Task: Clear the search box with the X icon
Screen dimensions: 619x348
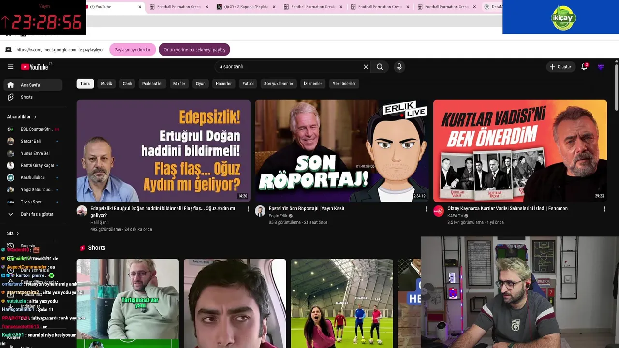Action: tap(366, 67)
